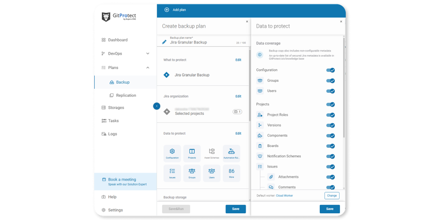The height and width of the screenshot is (220, 440).
Task: Click the Components icon
Action: tap(260, 136)
